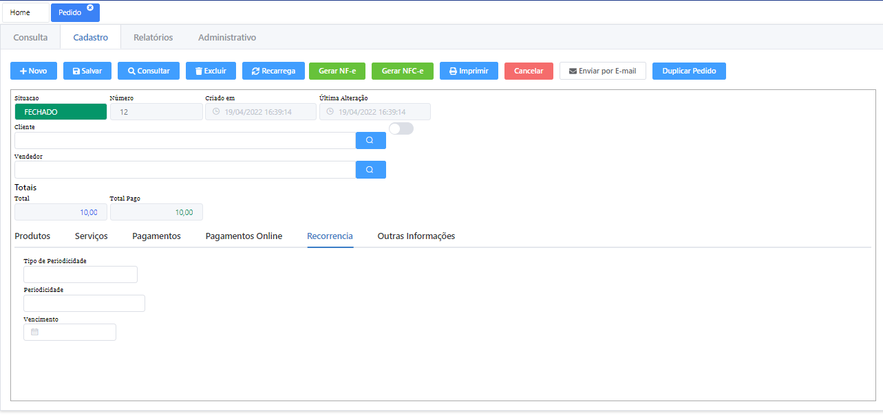Open the Pagamentos Online tab
Viewport: 883px width, 417px height.
244,236
